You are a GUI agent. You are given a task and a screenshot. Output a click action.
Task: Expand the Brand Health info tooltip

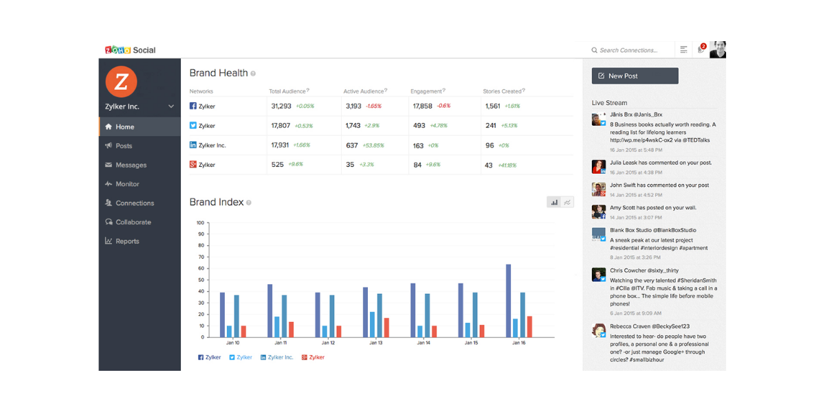point(252,73)
